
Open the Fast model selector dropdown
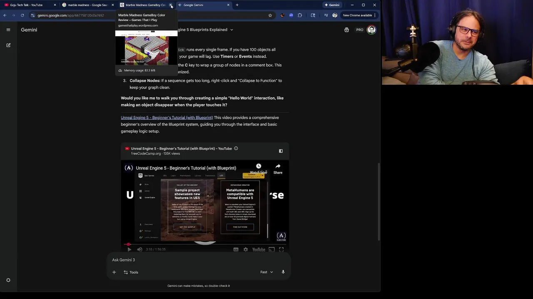coord(267,272)
